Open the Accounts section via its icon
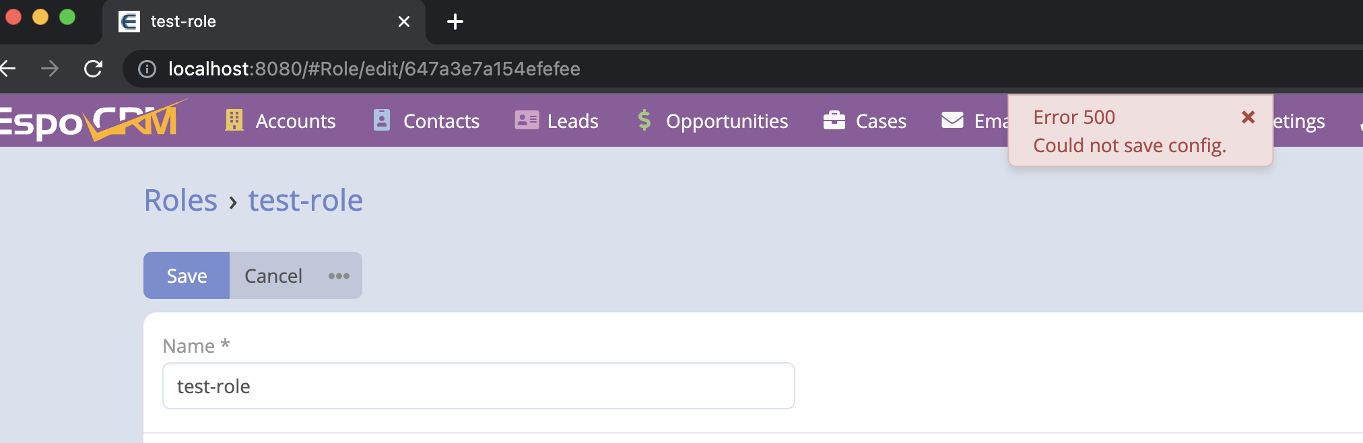 pos(234,121)
